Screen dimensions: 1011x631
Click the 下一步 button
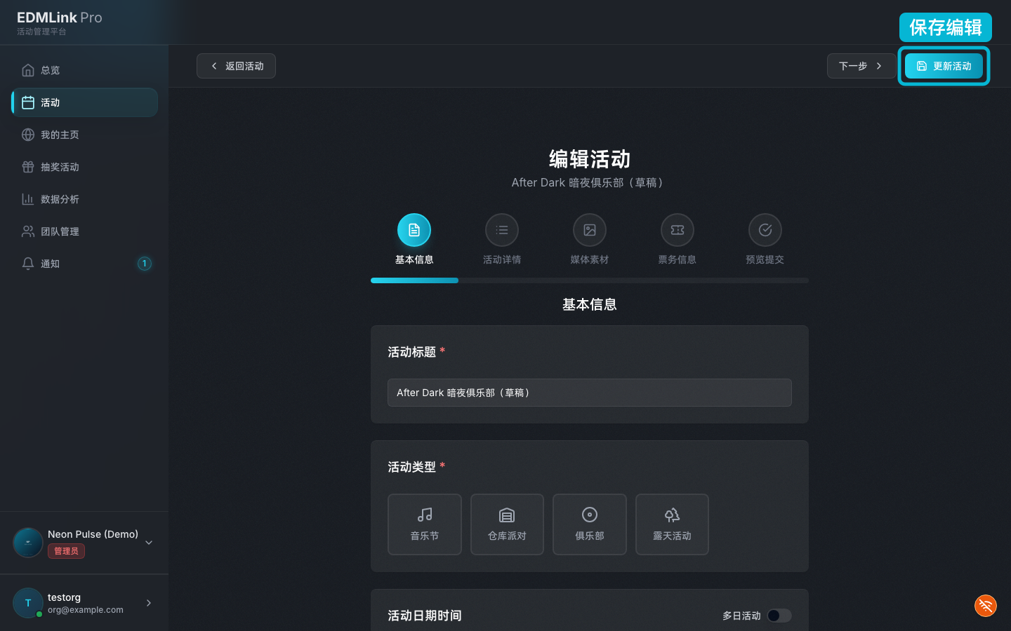click(x=861, y=66)
